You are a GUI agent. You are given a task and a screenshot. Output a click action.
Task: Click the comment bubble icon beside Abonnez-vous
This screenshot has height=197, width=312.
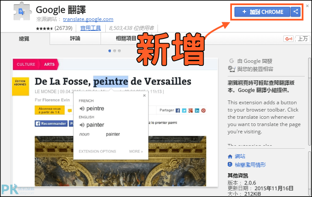[70, 111]
